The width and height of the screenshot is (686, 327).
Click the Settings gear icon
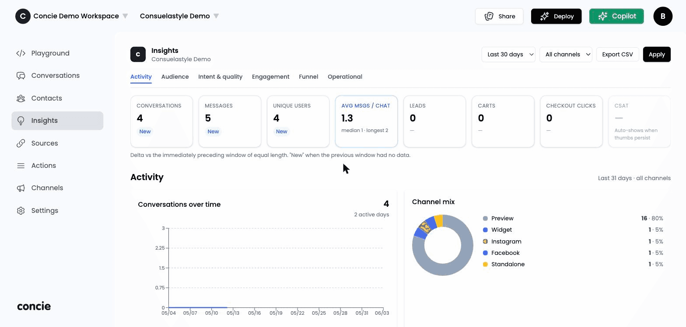pyautogui.click(x=21, y=211)
